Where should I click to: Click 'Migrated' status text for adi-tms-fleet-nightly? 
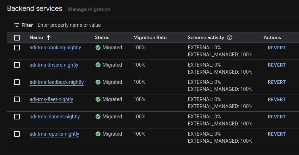tap(112, 99)
